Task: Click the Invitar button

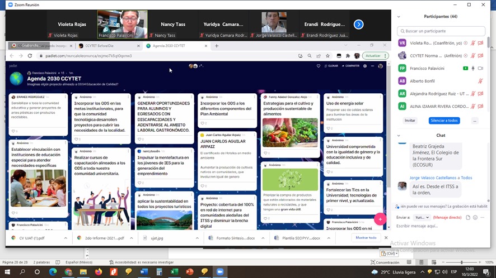Action: [410, 121]
